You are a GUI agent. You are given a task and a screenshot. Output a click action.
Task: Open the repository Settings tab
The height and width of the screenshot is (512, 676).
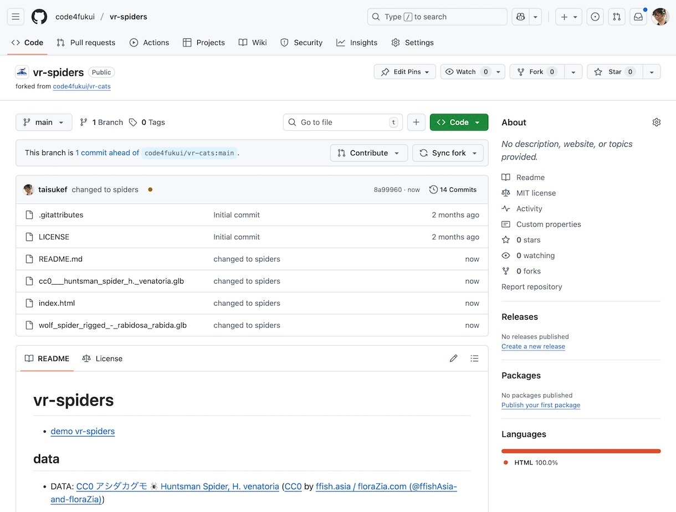coord(412,43)
